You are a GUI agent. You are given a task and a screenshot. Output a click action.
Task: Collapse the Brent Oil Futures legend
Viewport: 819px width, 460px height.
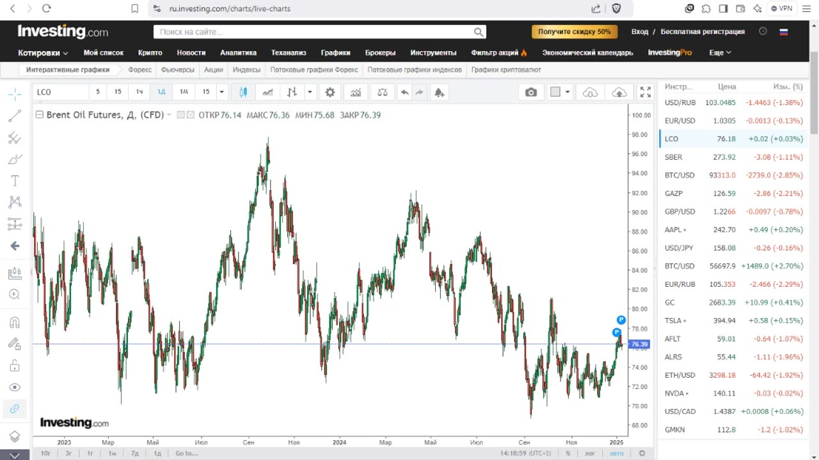click(40, 115)
